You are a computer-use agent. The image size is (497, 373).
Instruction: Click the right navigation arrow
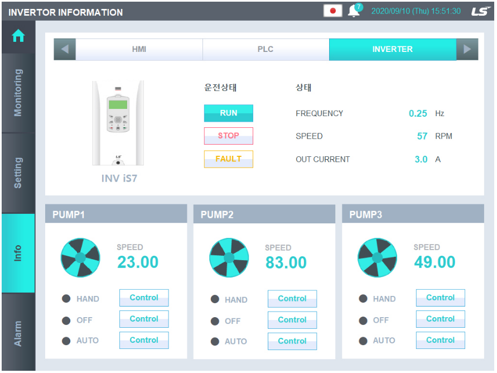[x=467, y=49]
